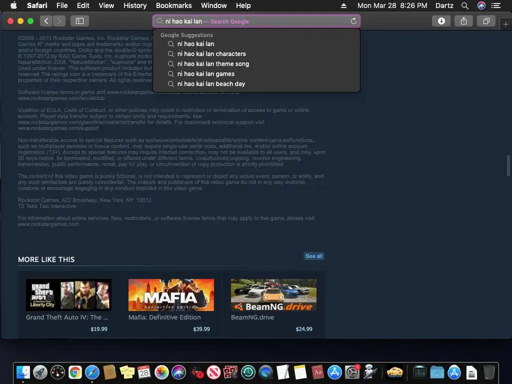512x384 pixels.
Task: Click the "Grand Theft Auto IV: The ..." title
Action: click(x=67, y=317)
